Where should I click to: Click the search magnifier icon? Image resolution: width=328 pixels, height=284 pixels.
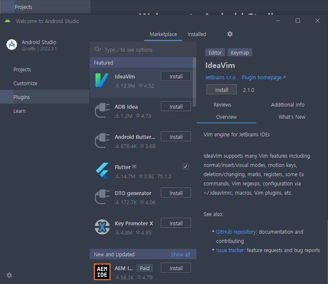(98, 49)
